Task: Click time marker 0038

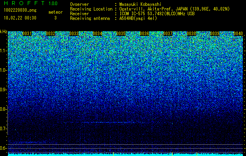Action: click(191, 34)
